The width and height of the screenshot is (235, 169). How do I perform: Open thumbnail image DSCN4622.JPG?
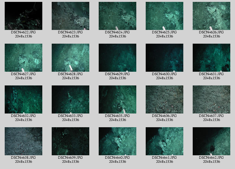(23, 16)
